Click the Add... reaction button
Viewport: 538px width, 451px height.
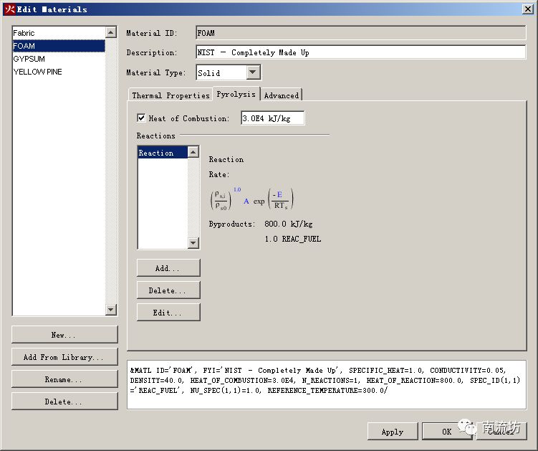[x=168, y=268]
